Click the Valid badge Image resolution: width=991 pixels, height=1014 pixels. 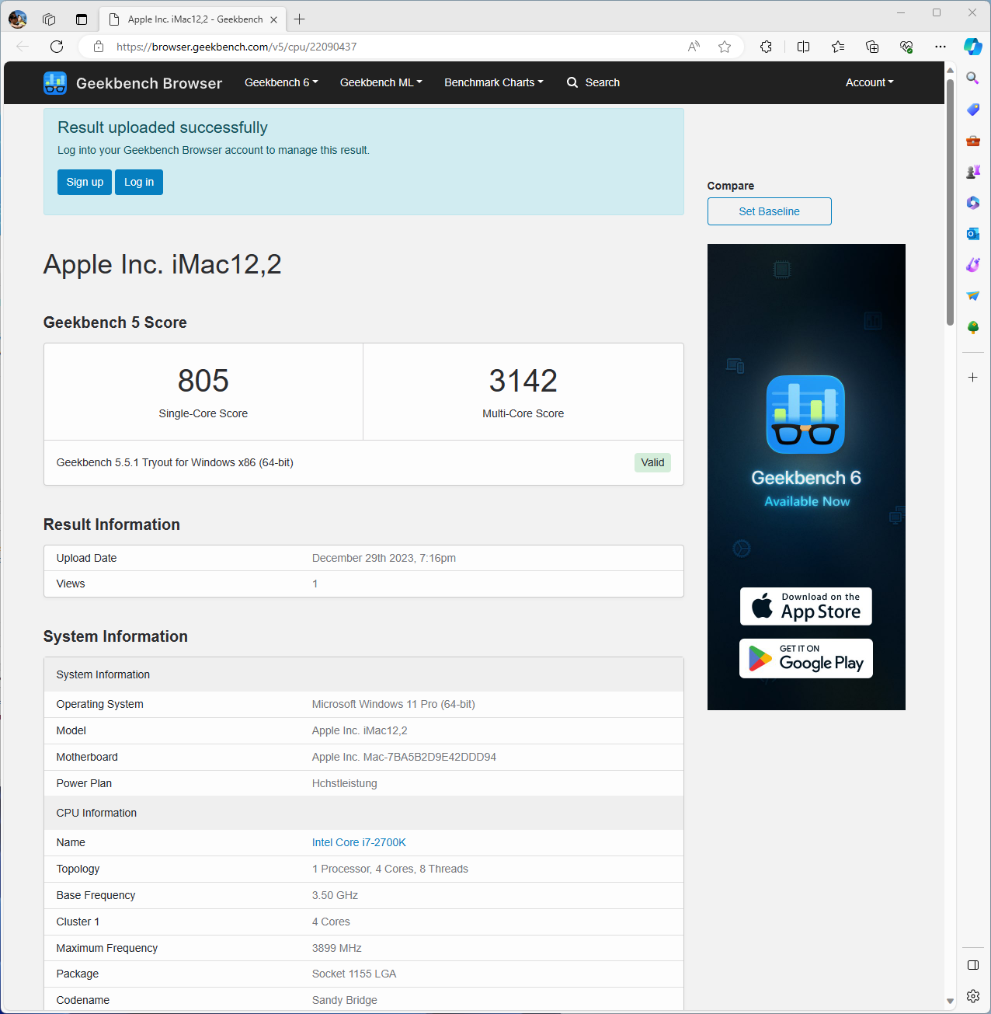pos(652,462)
